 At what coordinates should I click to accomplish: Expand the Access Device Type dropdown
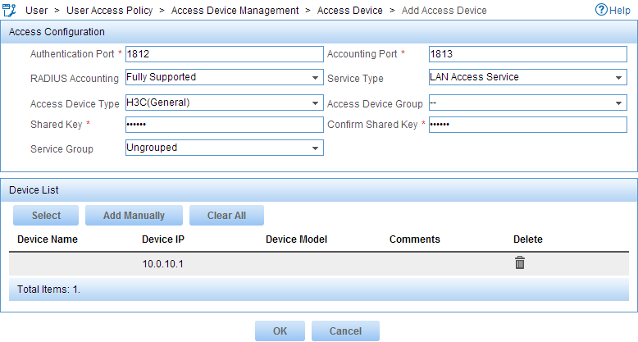(224, 103)
